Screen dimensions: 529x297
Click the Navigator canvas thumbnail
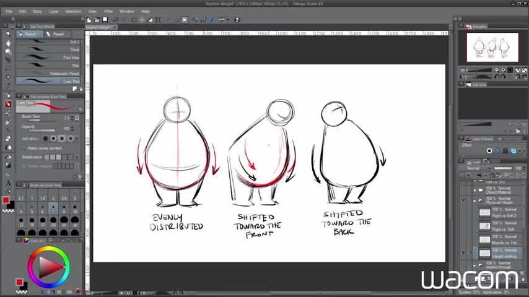point(492,47)
